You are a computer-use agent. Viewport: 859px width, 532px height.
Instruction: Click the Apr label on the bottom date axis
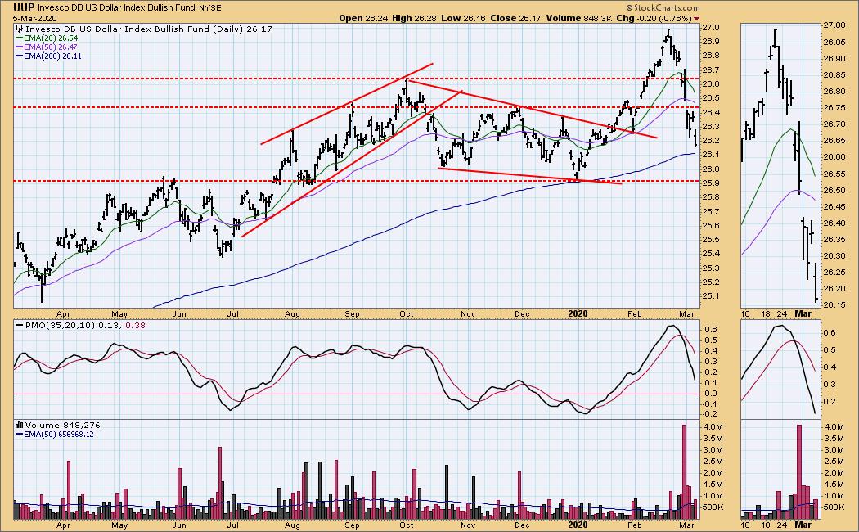coord(63,525)
